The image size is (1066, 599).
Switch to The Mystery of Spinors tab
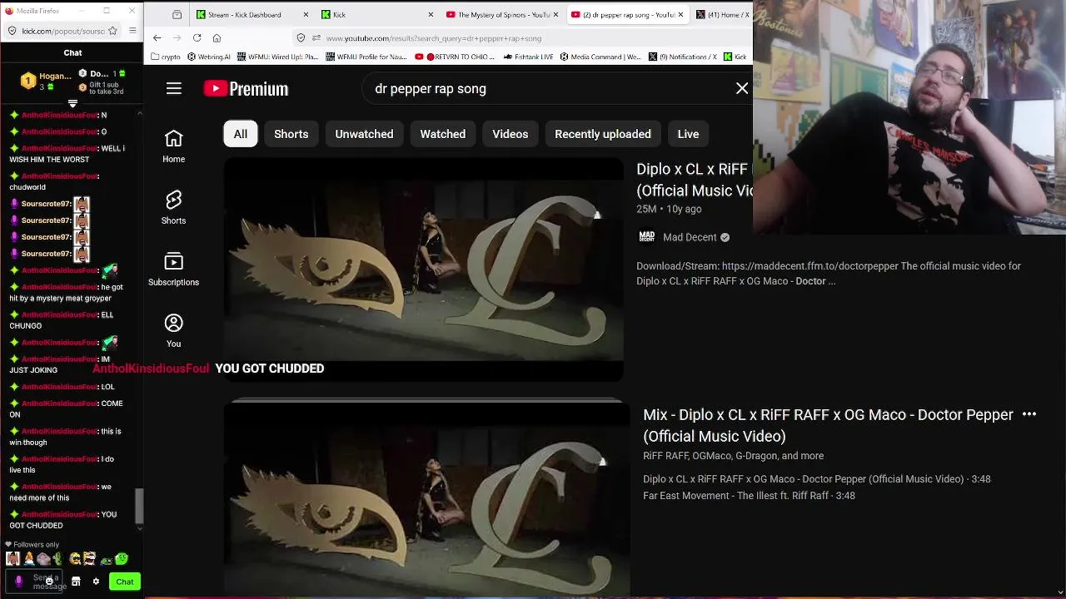coord(503,15)
